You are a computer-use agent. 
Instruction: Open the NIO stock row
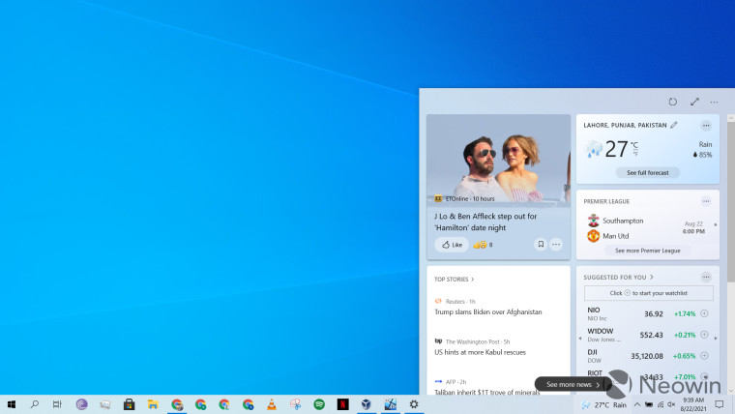coord(647,313)
